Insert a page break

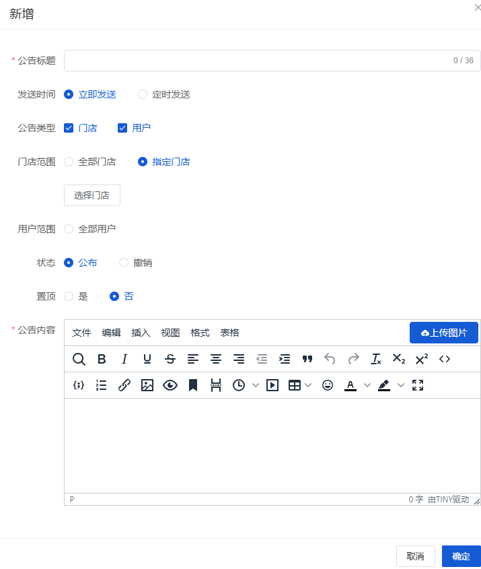pyautogui.click(x=216, y=385)
